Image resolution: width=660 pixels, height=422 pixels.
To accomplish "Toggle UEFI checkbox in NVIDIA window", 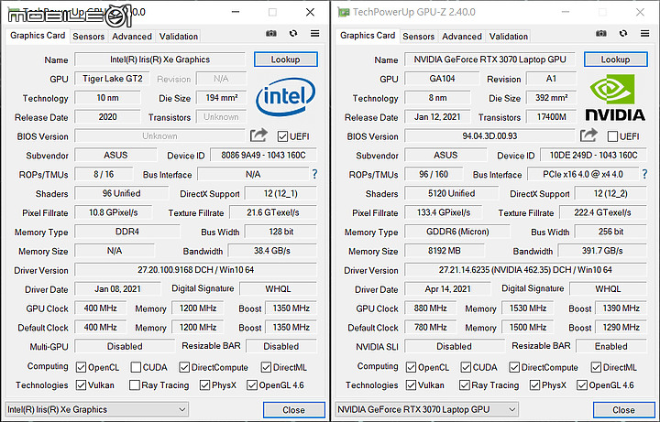I will [x=612, y=136].
